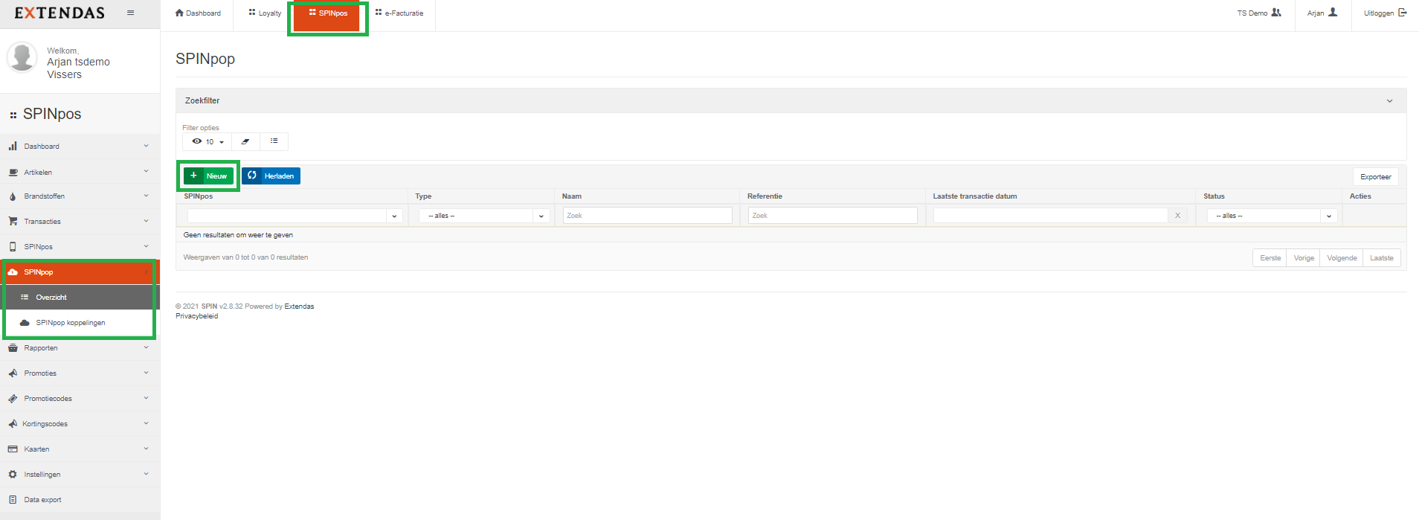Image resolution: width=1419 pixels, height=520 pixels.
Task: Open the SPINpos column filter dropdown
Action: tap(295, 216)
